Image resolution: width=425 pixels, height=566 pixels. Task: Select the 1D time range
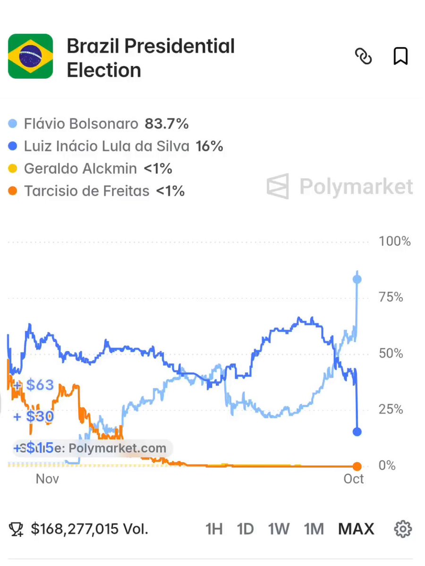(246, 529)
